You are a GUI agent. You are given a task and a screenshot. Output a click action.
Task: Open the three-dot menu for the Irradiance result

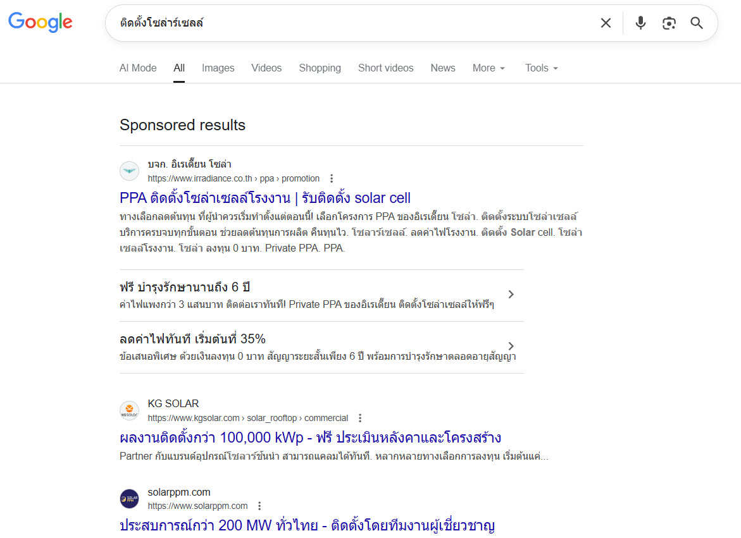(332, 178)
